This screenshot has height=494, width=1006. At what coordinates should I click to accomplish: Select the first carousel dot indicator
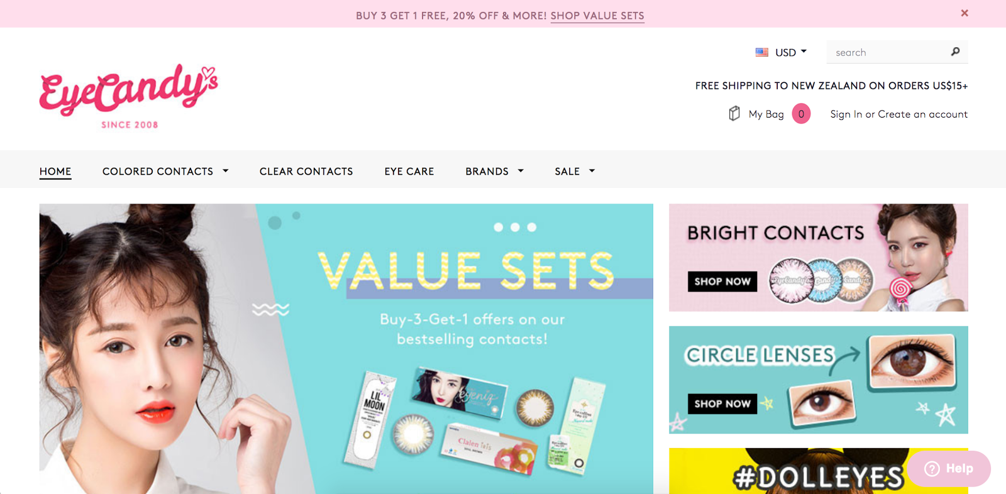(499, 227)
